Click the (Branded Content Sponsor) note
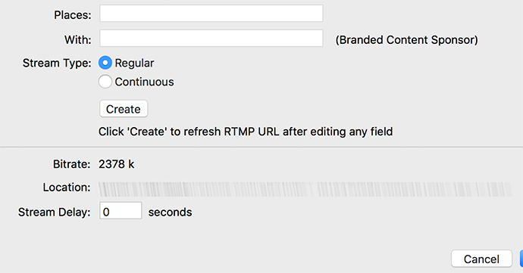 pyautogui.click(x=406, y=40)
